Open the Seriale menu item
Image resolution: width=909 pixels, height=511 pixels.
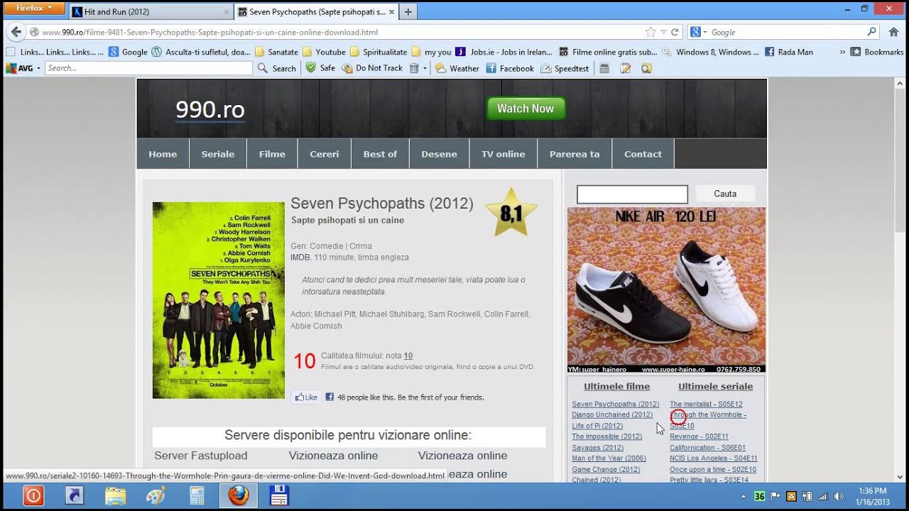(217, 154)
